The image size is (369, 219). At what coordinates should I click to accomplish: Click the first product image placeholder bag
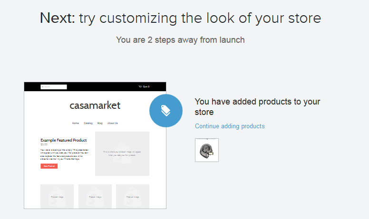pos(57,196)
